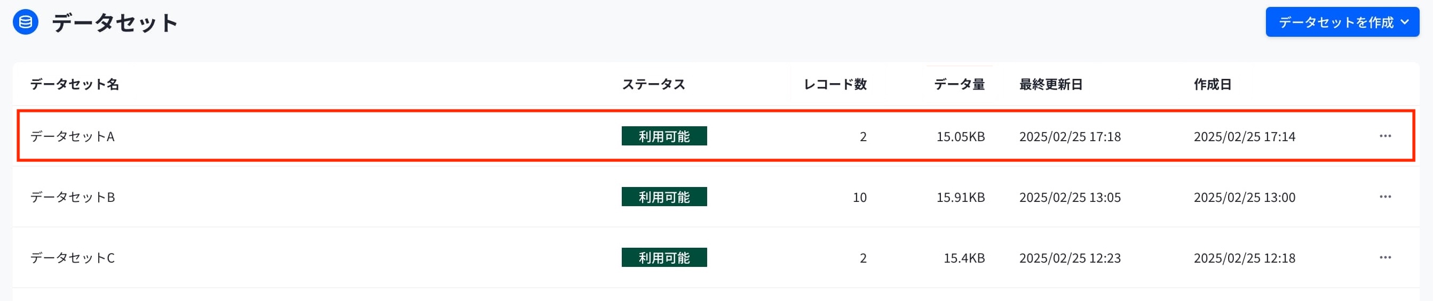
Task: Click the 利用可能 status badge for データセットB
Action: tap(664, 197)
